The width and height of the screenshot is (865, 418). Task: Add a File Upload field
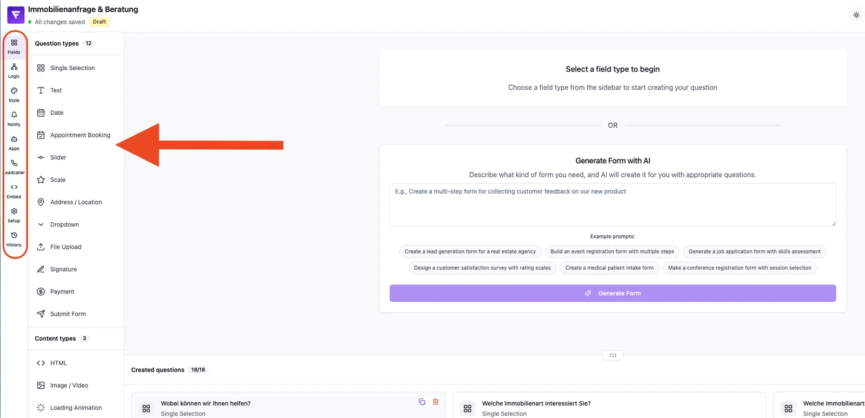tap(76, 247)
